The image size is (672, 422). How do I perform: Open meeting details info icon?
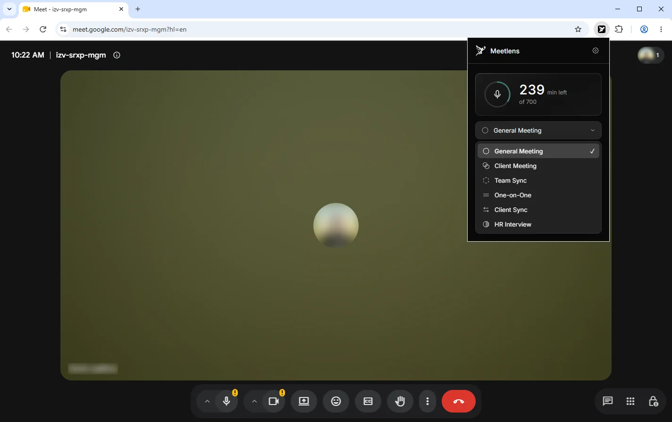pos(117,55)
